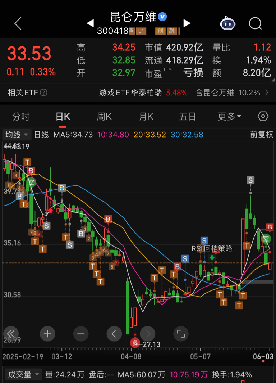The image size is (276, 383).
Task: Open stock search magnifier
Action: 255,23
